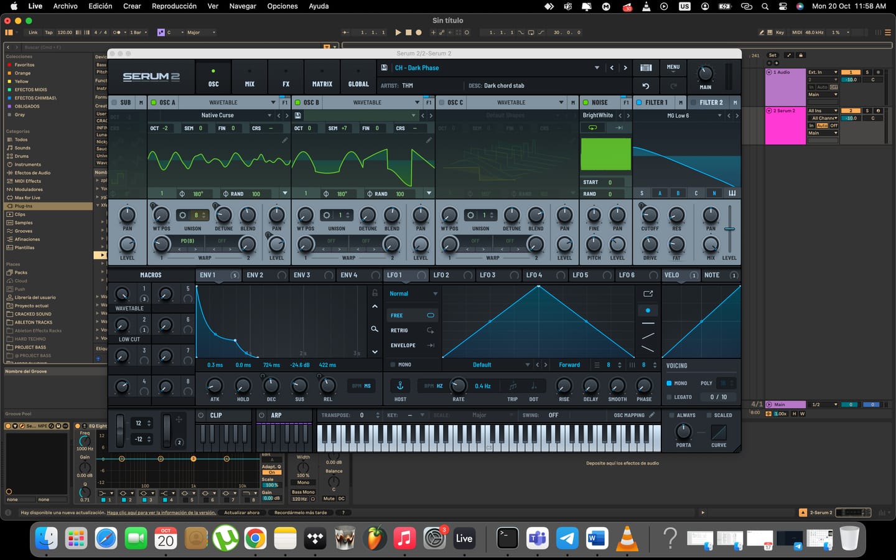The height and width of the screenshot is (560, 896).
Task: Open the MG Low 6 filter type dropdown
Action: (720, 115)
